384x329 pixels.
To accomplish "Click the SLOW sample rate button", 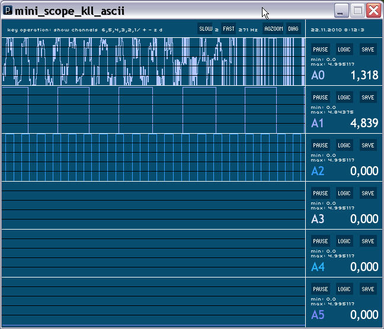I will click(205, 28).
